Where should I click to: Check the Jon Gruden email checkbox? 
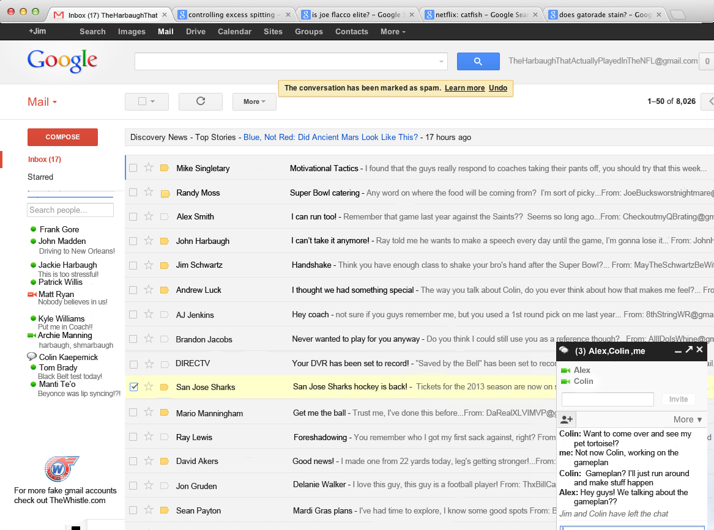(133, 485)
